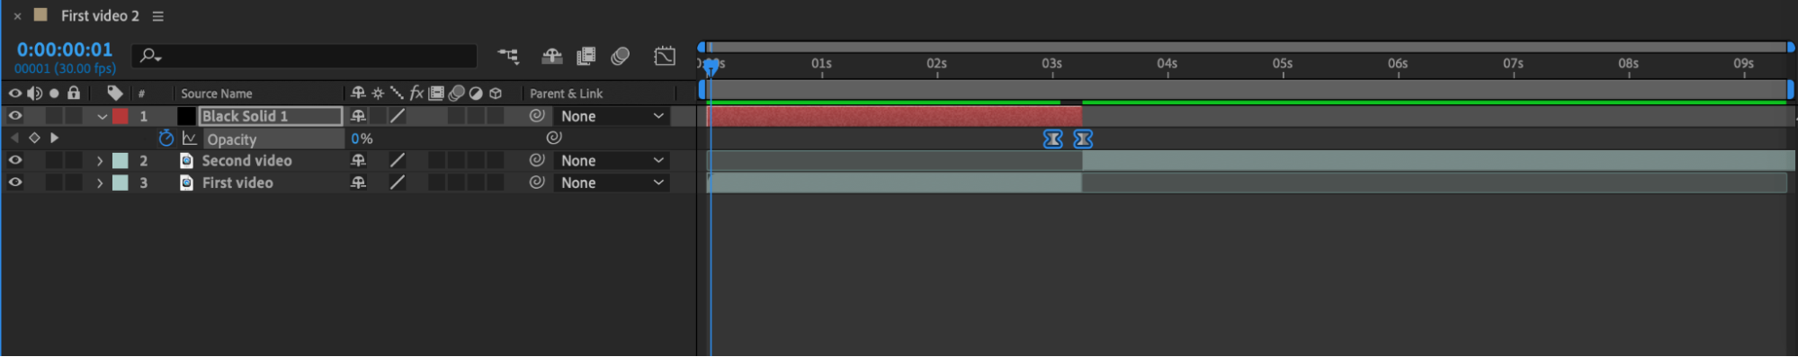Open the Graph Editor icon
Viewport: 1798px width, 357px height.
pyautogui.click(x=665, y=56)
